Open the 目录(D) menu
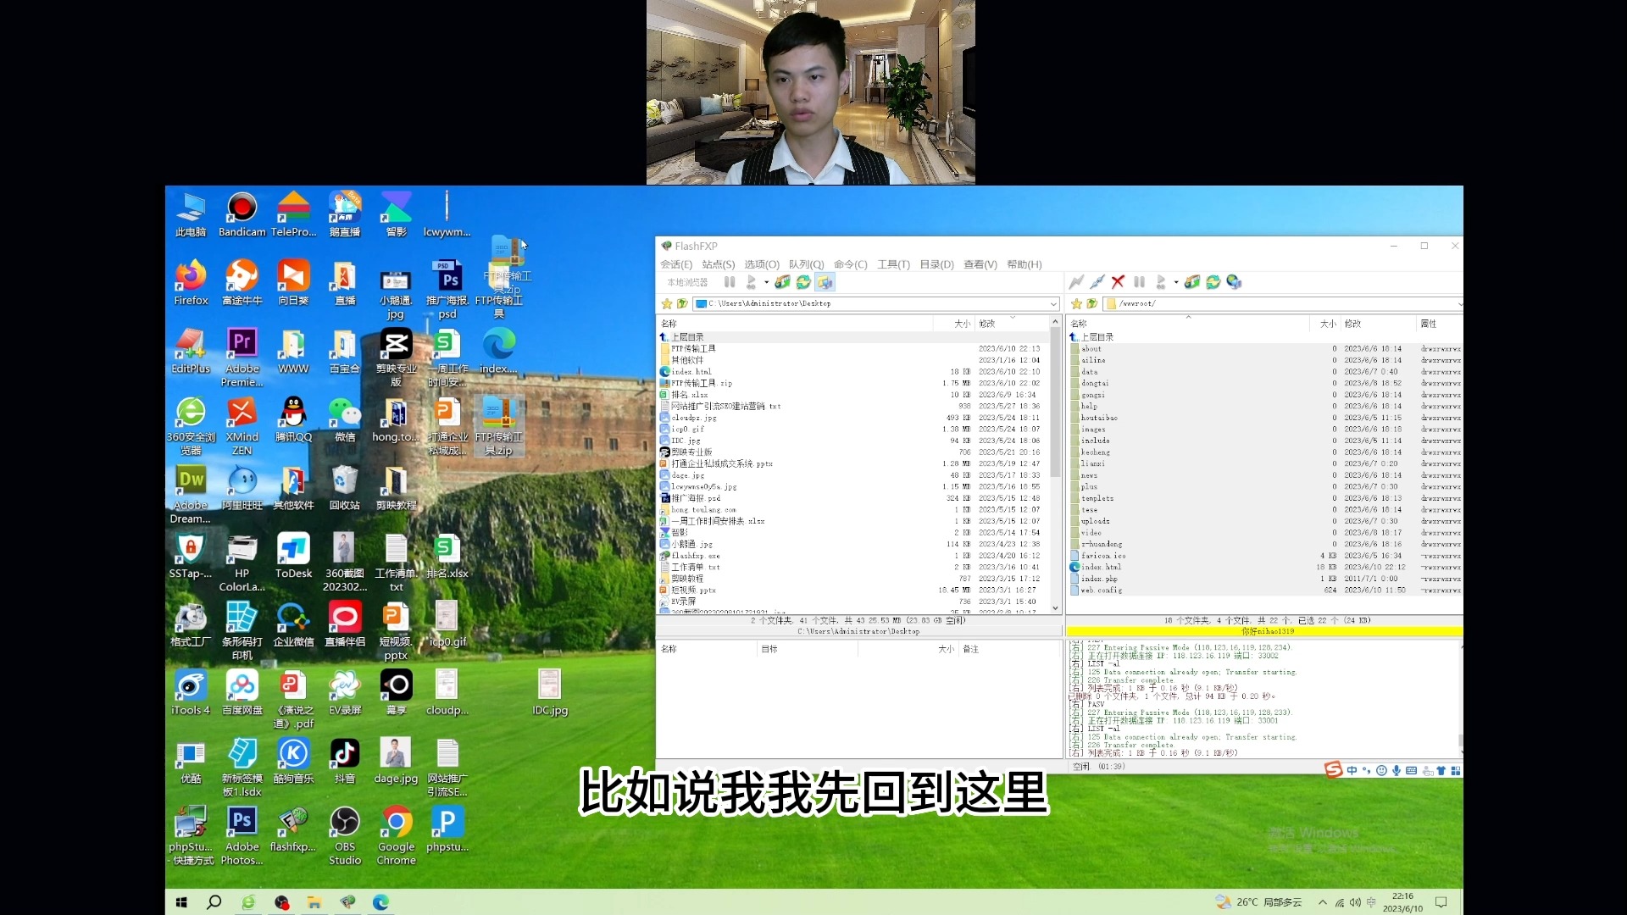 pyautogui.click(x=936, y=264)
